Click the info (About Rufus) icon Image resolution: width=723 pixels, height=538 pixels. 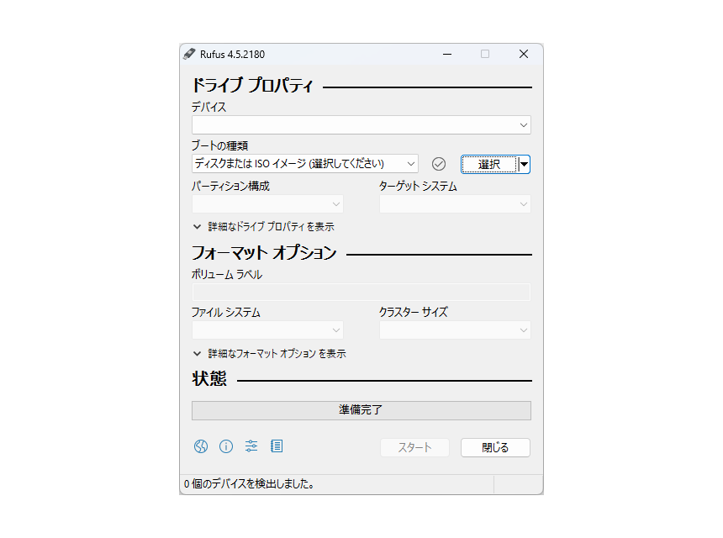click(226, 446)
